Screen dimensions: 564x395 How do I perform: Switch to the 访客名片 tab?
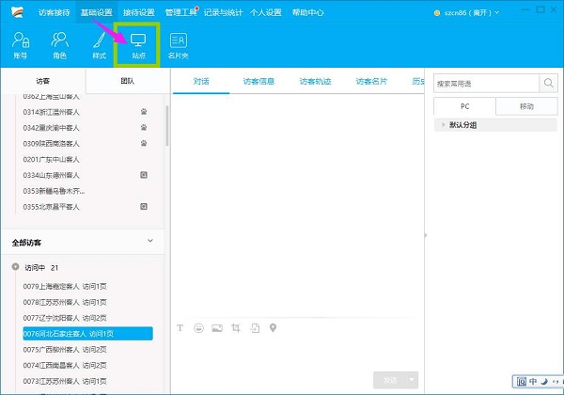[371, 81]
